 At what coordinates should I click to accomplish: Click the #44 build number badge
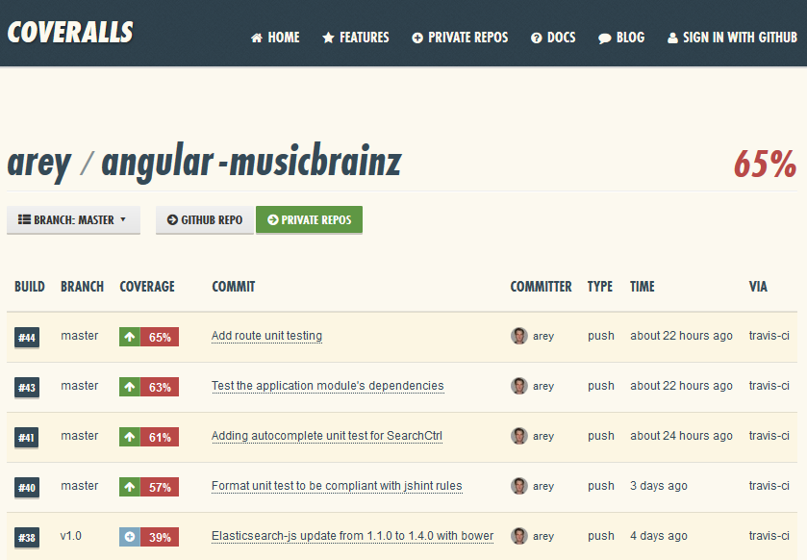26,337
